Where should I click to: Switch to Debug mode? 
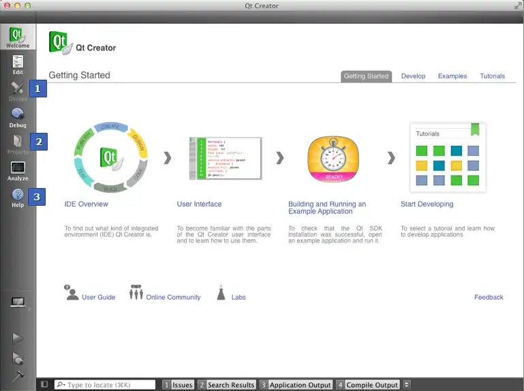click(18, 117)
